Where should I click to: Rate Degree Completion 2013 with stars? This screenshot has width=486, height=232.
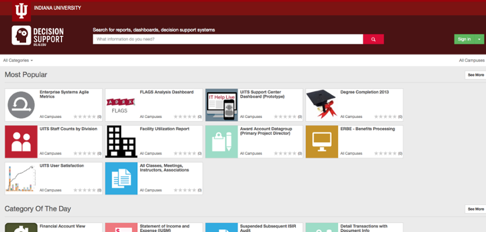click(385, 117)
